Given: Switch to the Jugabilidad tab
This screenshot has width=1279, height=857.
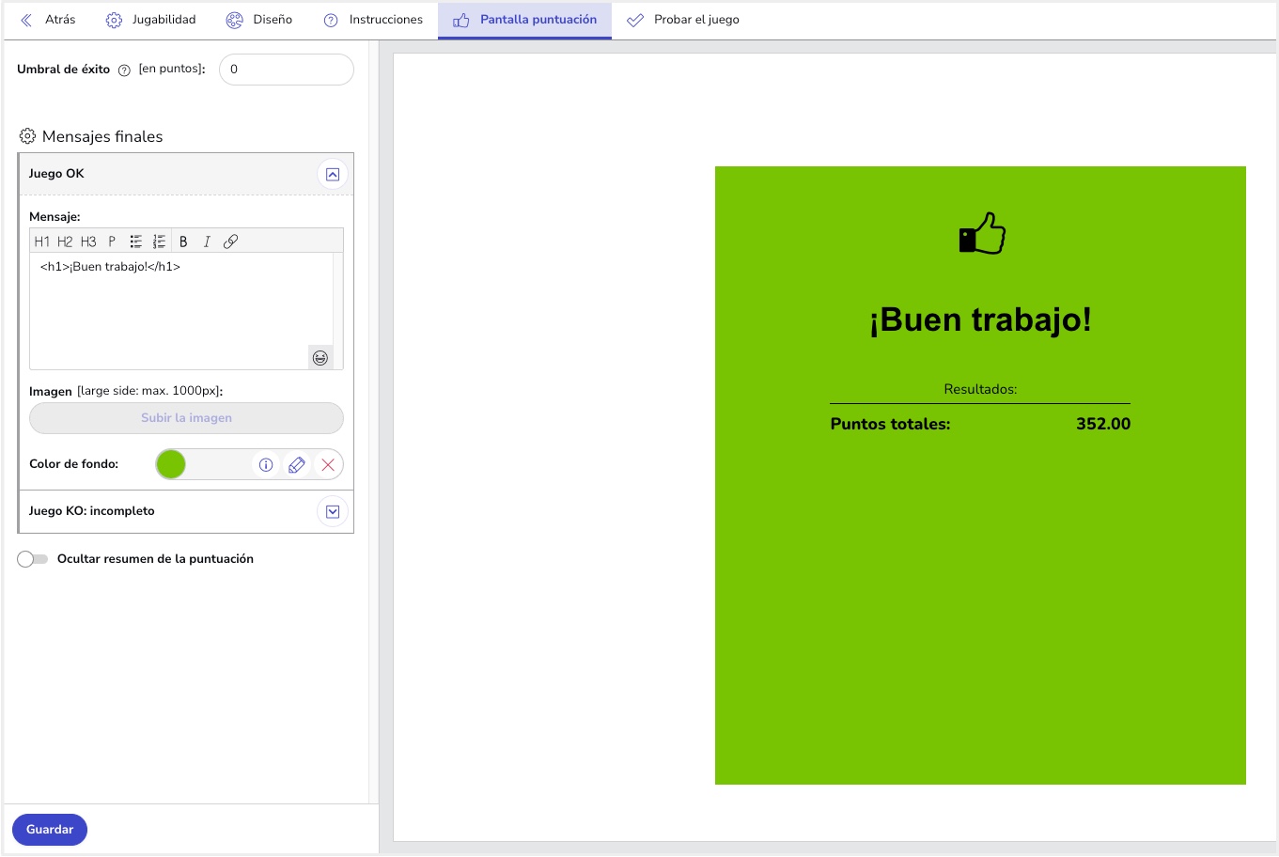Looking at the screenshot, I should 151,20.
